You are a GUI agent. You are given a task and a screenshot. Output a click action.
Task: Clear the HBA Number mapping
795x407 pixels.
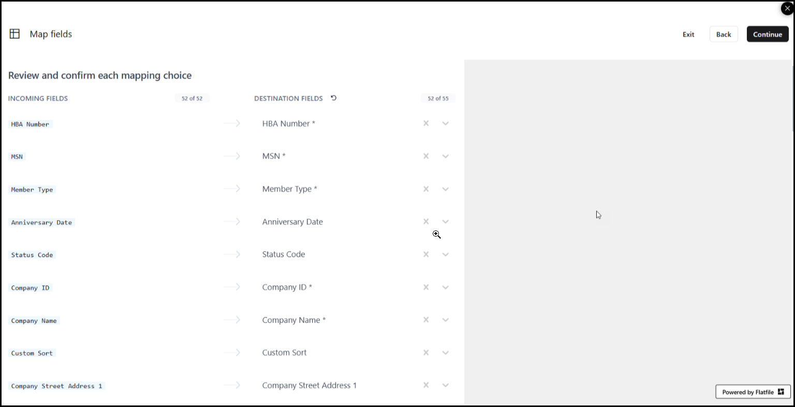(426, 124)
